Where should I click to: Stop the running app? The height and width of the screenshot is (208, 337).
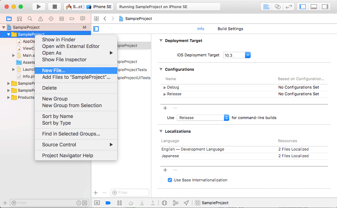[55, 7]
